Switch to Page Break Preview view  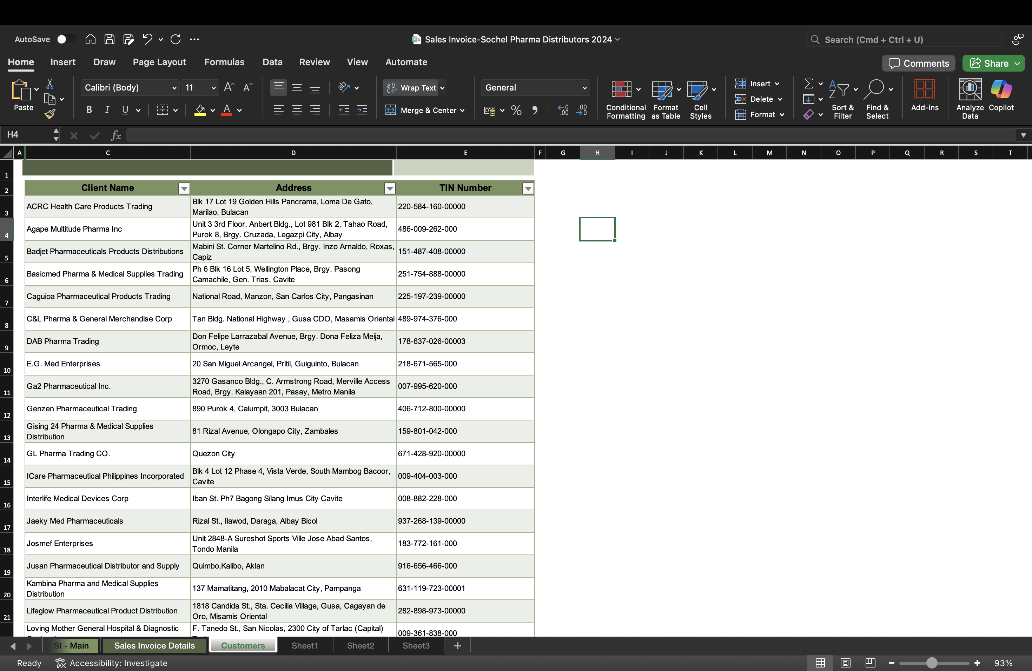point(870,663)
